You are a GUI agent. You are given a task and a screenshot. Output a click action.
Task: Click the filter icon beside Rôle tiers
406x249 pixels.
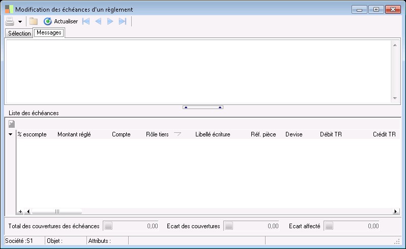pyautogui.click(x=178, y=134)
